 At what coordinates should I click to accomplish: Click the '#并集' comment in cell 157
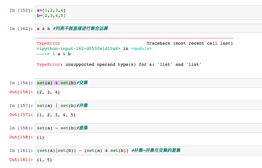click(x=82, y=105)
